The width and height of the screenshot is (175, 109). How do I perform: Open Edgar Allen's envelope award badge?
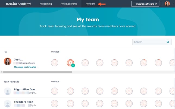(114, 91)
